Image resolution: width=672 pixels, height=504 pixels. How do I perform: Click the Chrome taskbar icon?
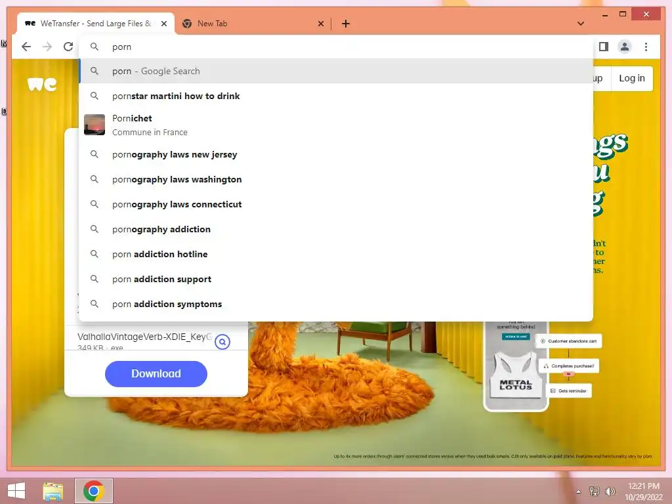tap(94, 491)
